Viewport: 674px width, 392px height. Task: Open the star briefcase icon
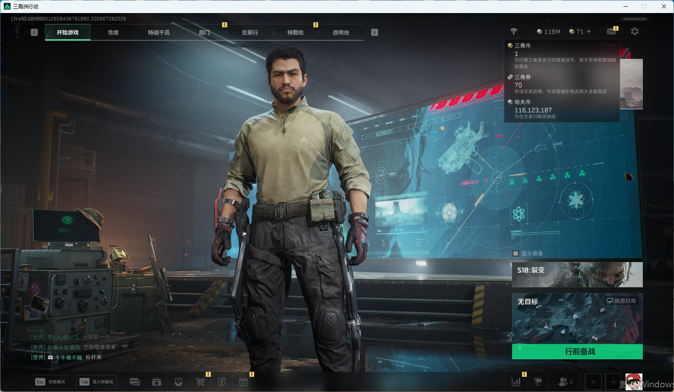tap(157, 382)
